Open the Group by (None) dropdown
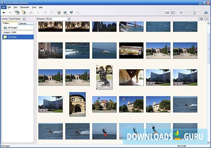This screenshot has width=211, height=148. point(58,19)
